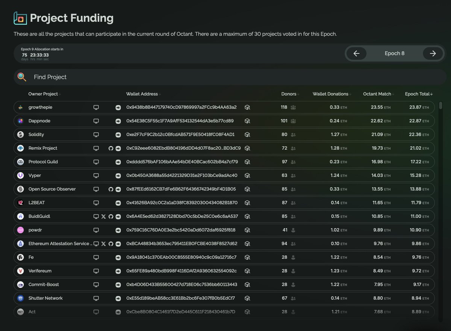Click the Act project row name

click(32, 312)
